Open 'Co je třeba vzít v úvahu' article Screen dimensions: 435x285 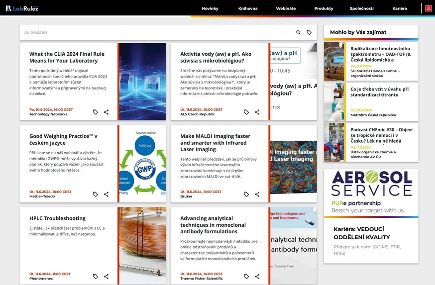[379, 92]
